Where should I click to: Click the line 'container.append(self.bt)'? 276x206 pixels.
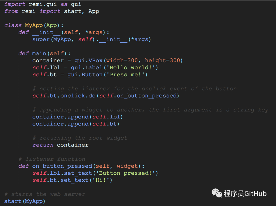76,124
